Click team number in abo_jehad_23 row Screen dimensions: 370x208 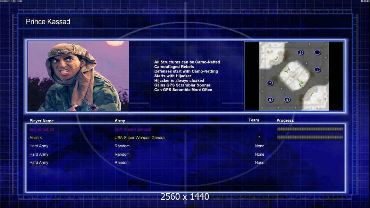coord(260,129)
